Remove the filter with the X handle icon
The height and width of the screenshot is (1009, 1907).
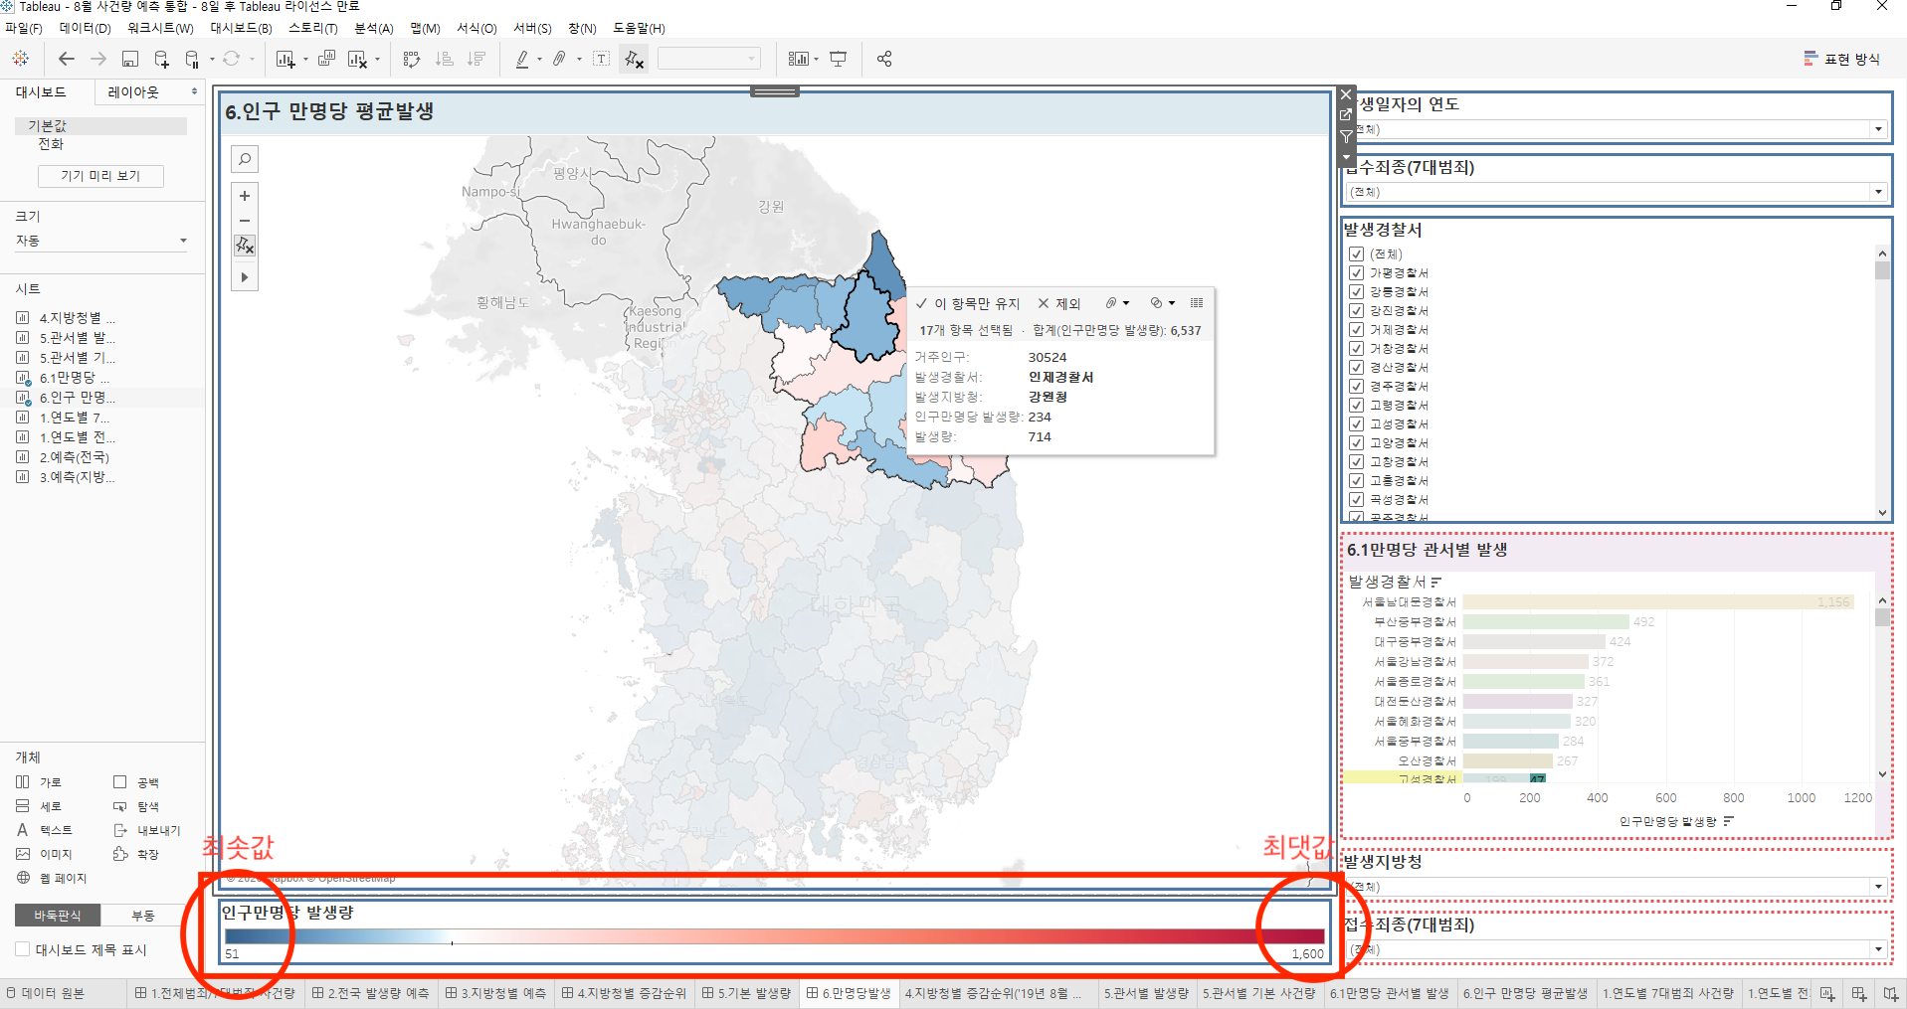click(x=1346, y=94)
